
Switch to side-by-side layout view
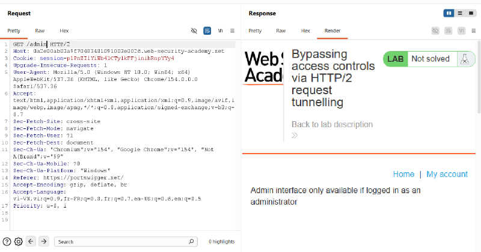(449, 13)
